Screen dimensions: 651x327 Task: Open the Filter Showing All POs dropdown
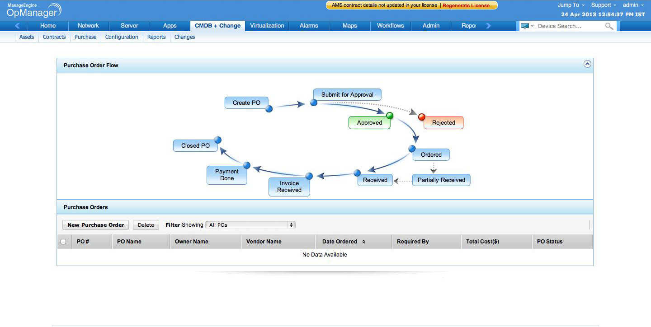coord(250,225)
